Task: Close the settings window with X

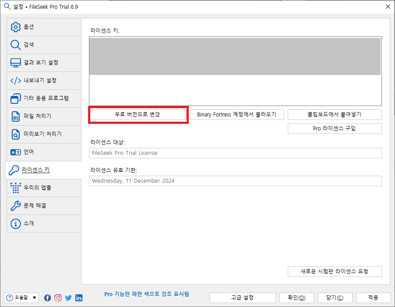Action: pyautogui.click(x=388, y=7)
